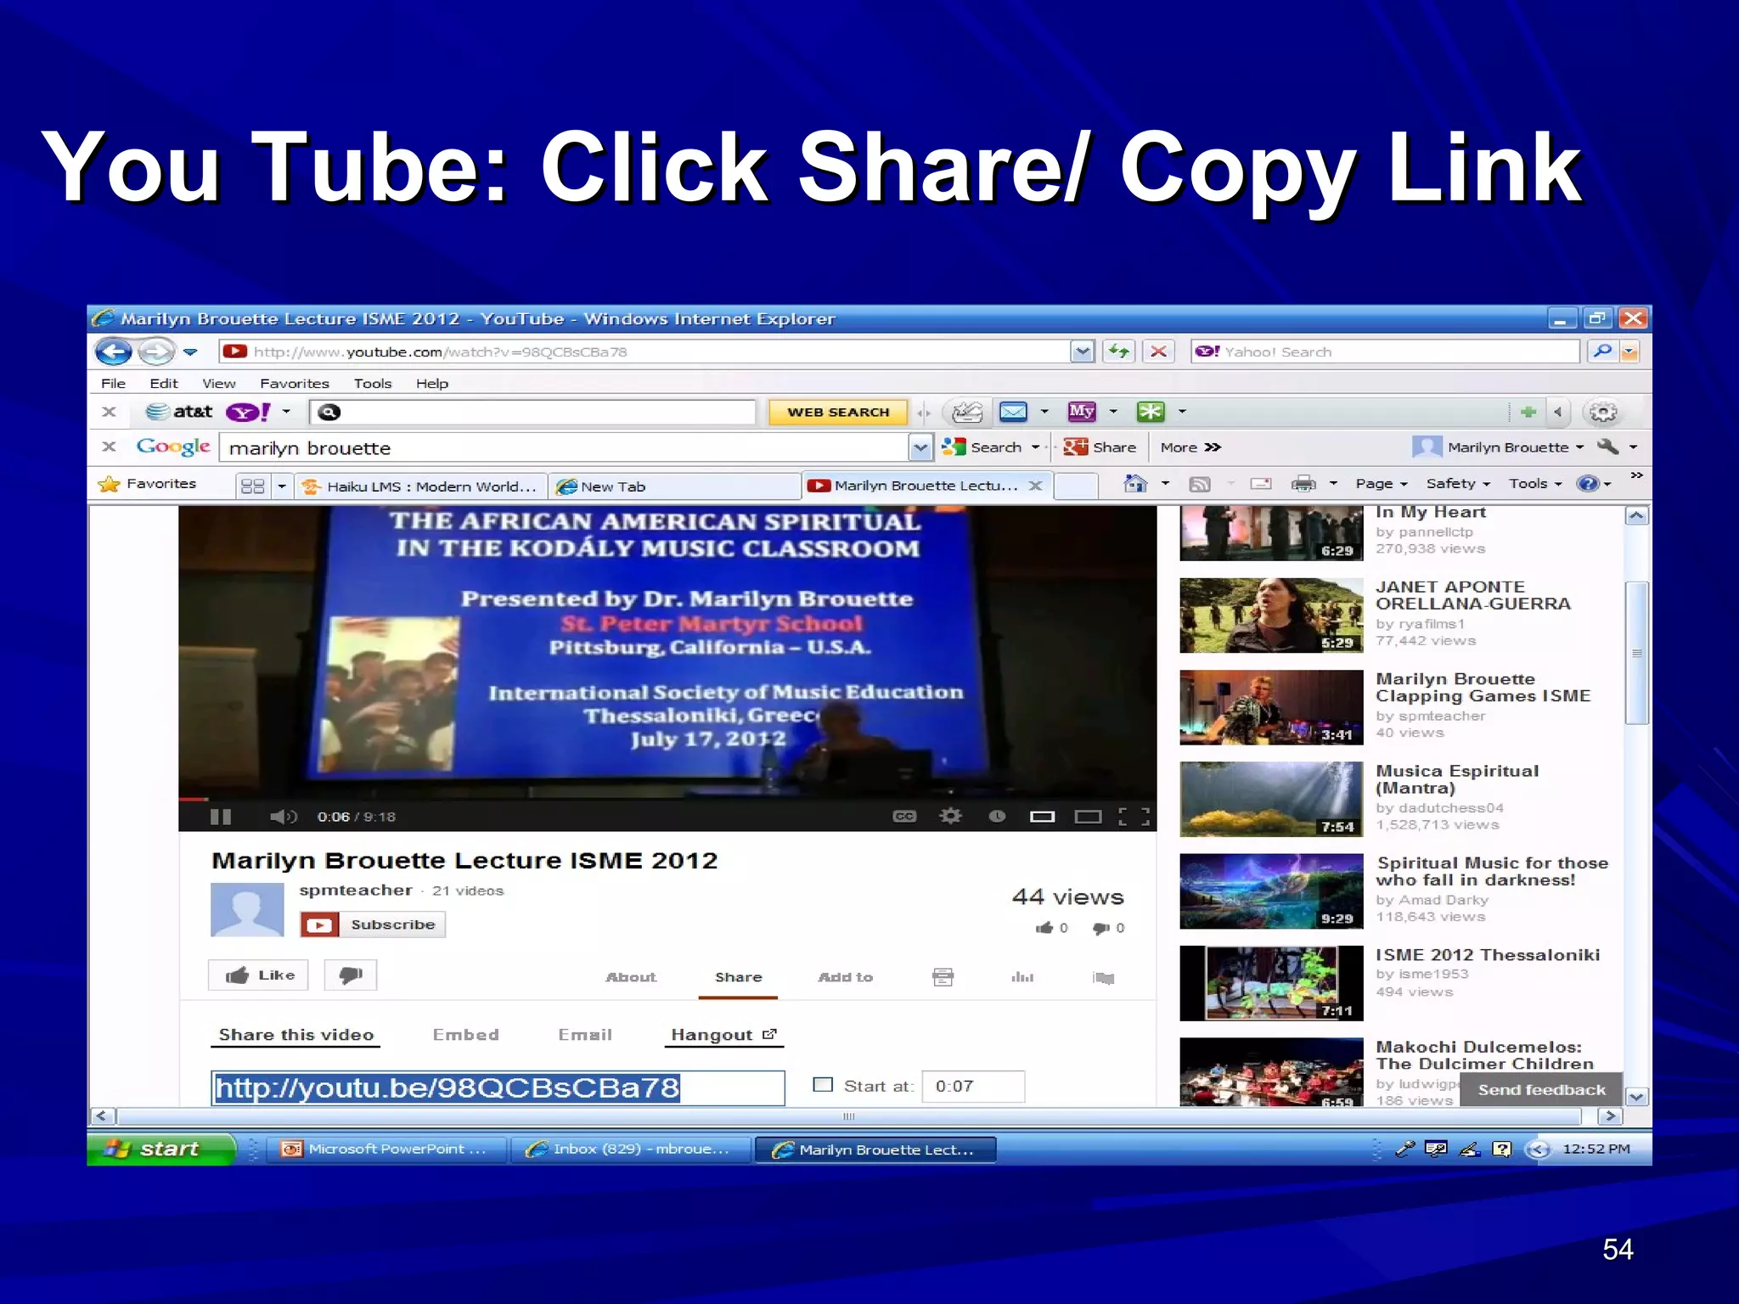Open video player settings gear
The height and width of the screenshot is (1304, 1739).
[950, 817]
